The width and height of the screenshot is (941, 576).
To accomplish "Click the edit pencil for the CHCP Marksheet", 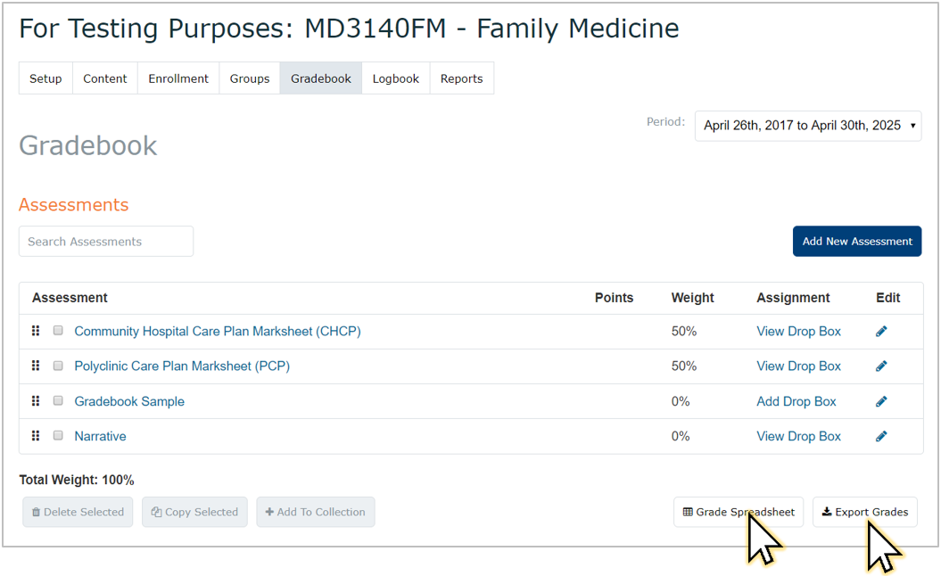I will (x=881, y=332).
